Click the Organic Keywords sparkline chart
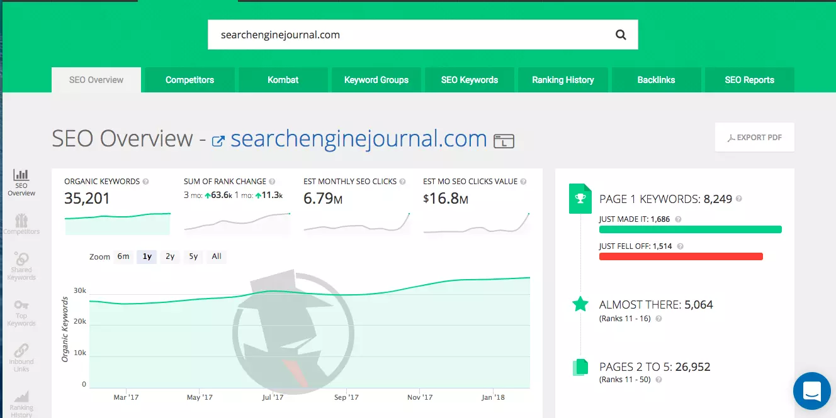Viewport: 836px width, 418px height. coord(117,223)
